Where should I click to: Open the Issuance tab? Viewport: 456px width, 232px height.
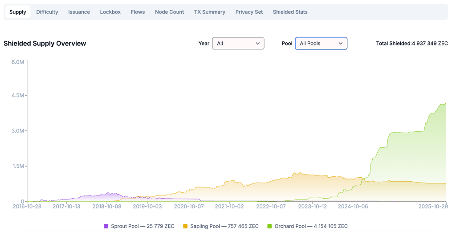pos(79,12)
